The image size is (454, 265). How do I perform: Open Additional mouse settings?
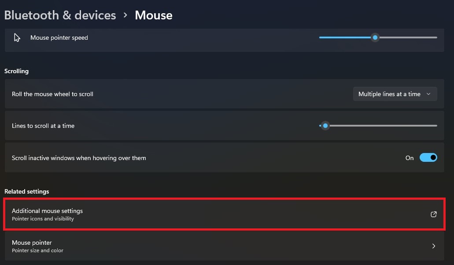pos(47,211)
